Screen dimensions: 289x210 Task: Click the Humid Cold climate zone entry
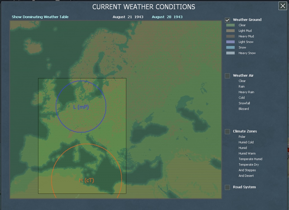click(246, 142)
